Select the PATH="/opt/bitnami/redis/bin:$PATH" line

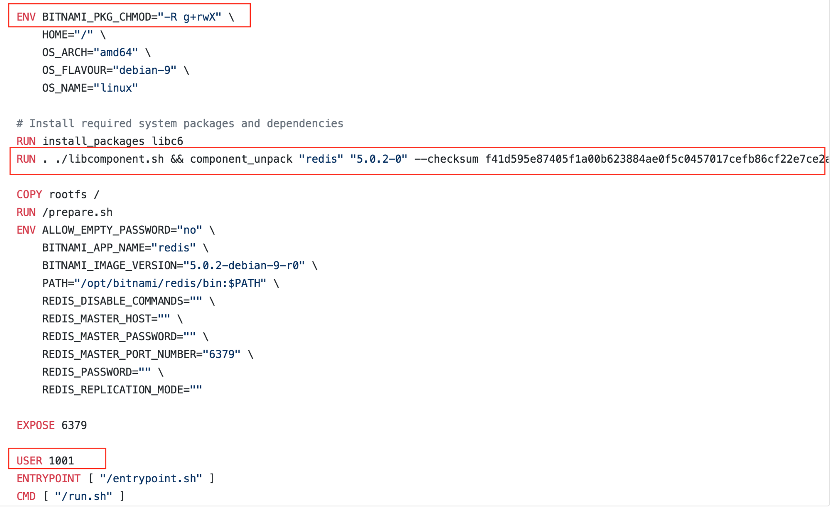pyautogui.click(x=161, y=283)
